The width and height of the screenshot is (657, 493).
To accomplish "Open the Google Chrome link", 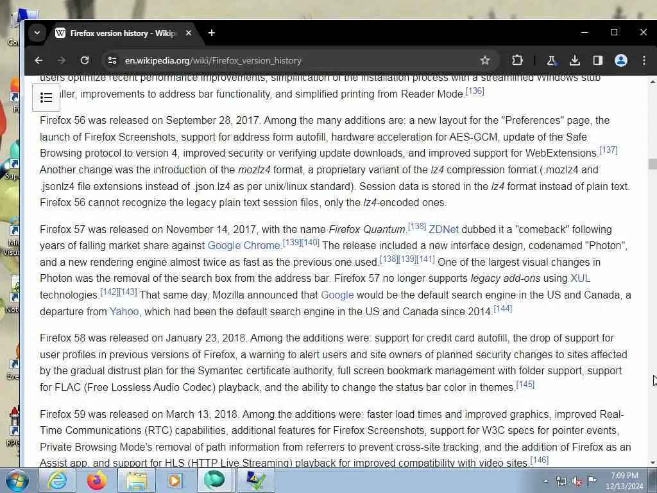I will [244, 246].
